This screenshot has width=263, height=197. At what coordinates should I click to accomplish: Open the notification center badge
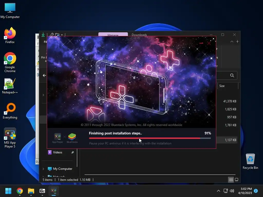256,191
